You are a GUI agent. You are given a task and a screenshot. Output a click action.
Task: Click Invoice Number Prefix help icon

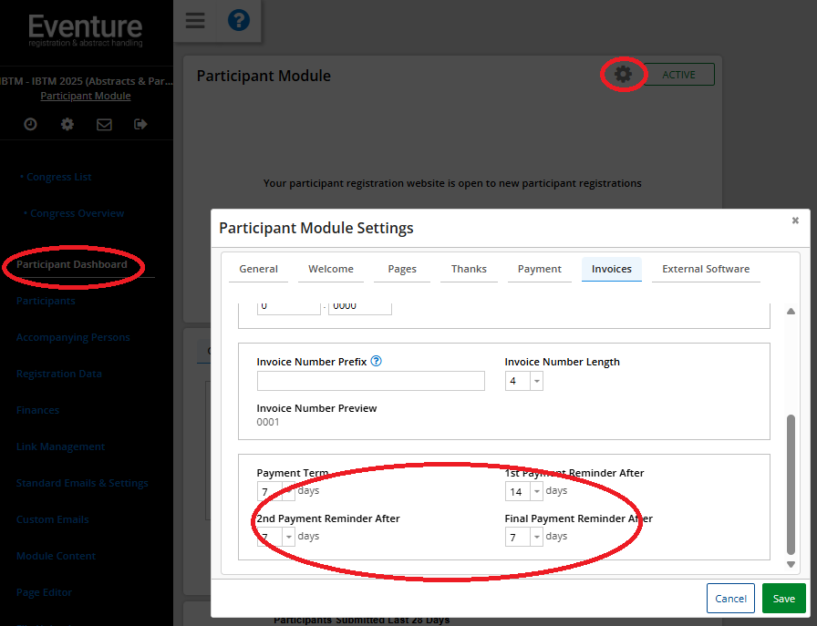(377, 361)
